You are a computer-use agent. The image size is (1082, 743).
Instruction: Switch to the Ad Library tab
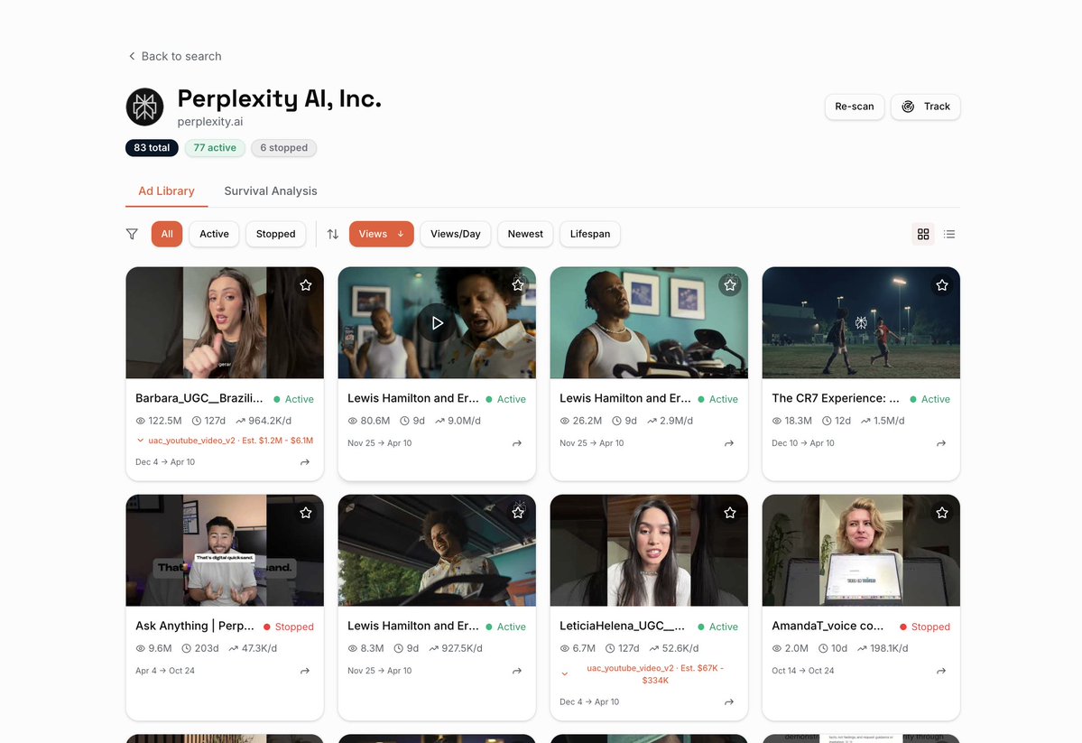click(x=166, y=191)
